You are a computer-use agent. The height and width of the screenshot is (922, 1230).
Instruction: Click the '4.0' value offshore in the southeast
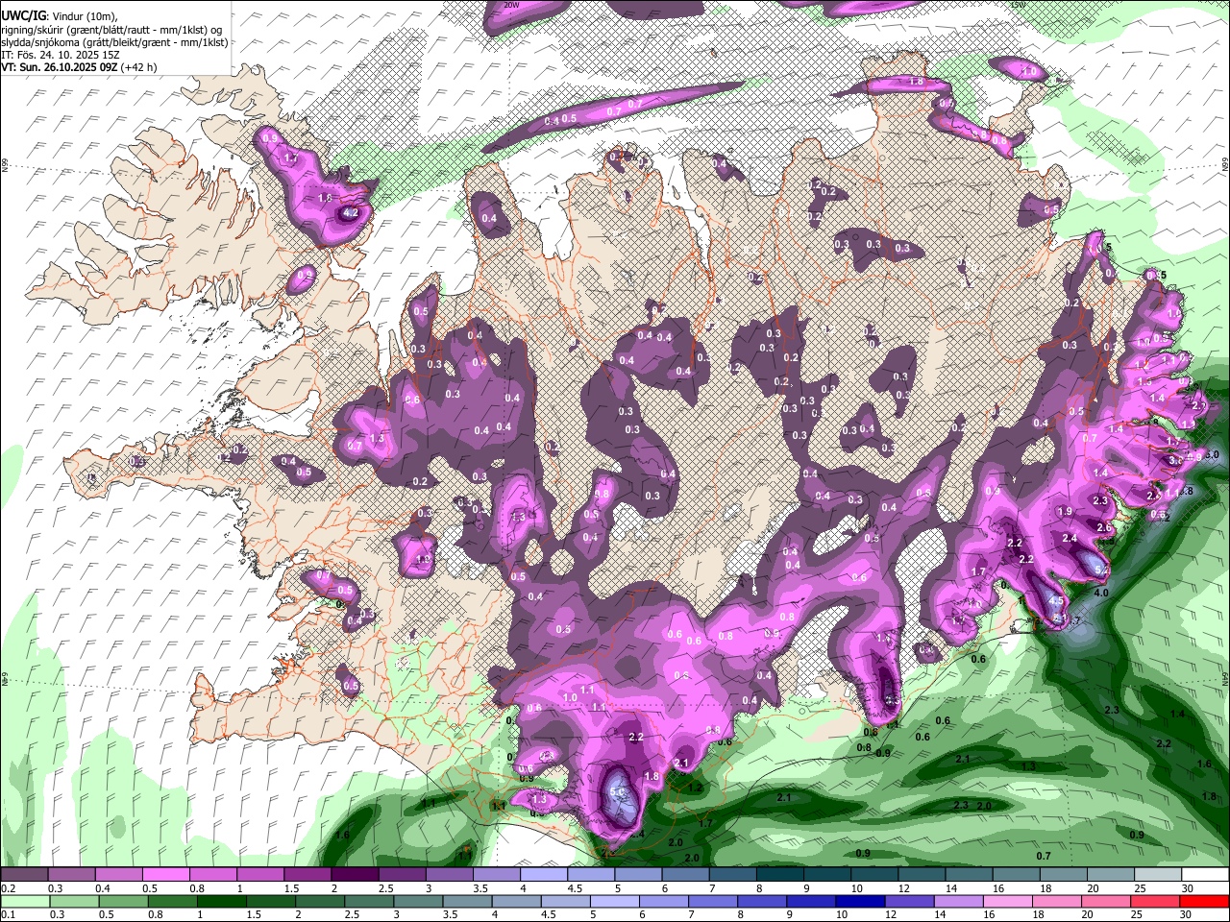[1101, 593]
